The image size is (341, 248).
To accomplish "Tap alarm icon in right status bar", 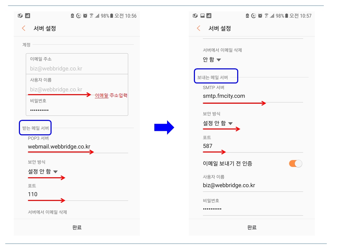I will tap(260, 16).
